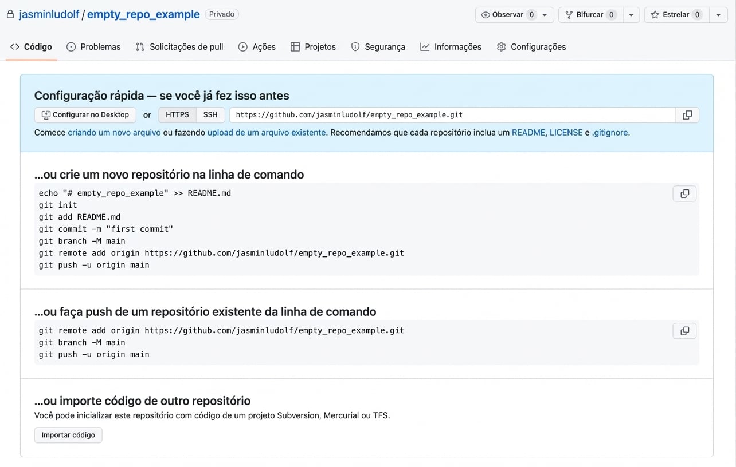Click the LICENSE link

pyautogui.click(x=566, y=133)
